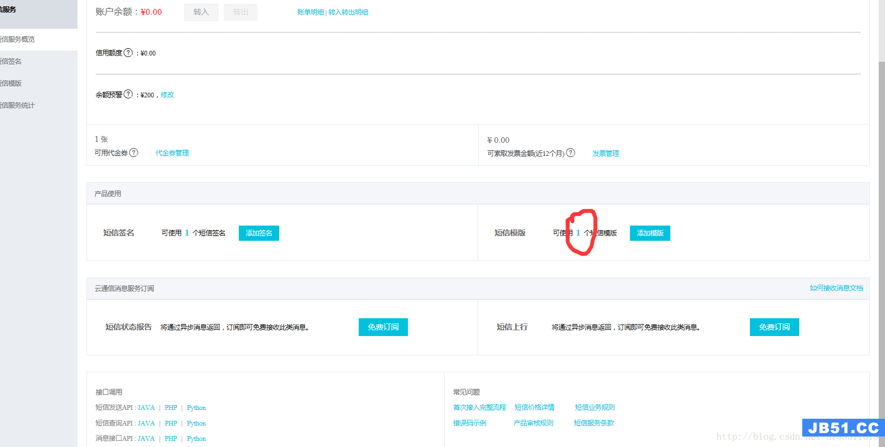The height and width of the screenshot is (447, 885).
Task: Open the 账单明细 link
Action: (311, 12)
